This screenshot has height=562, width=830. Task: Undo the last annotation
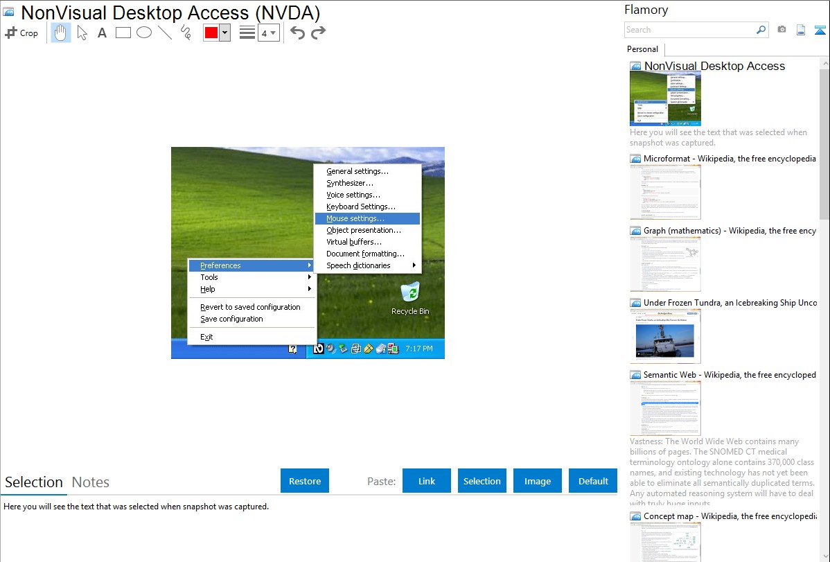point(297,33)
